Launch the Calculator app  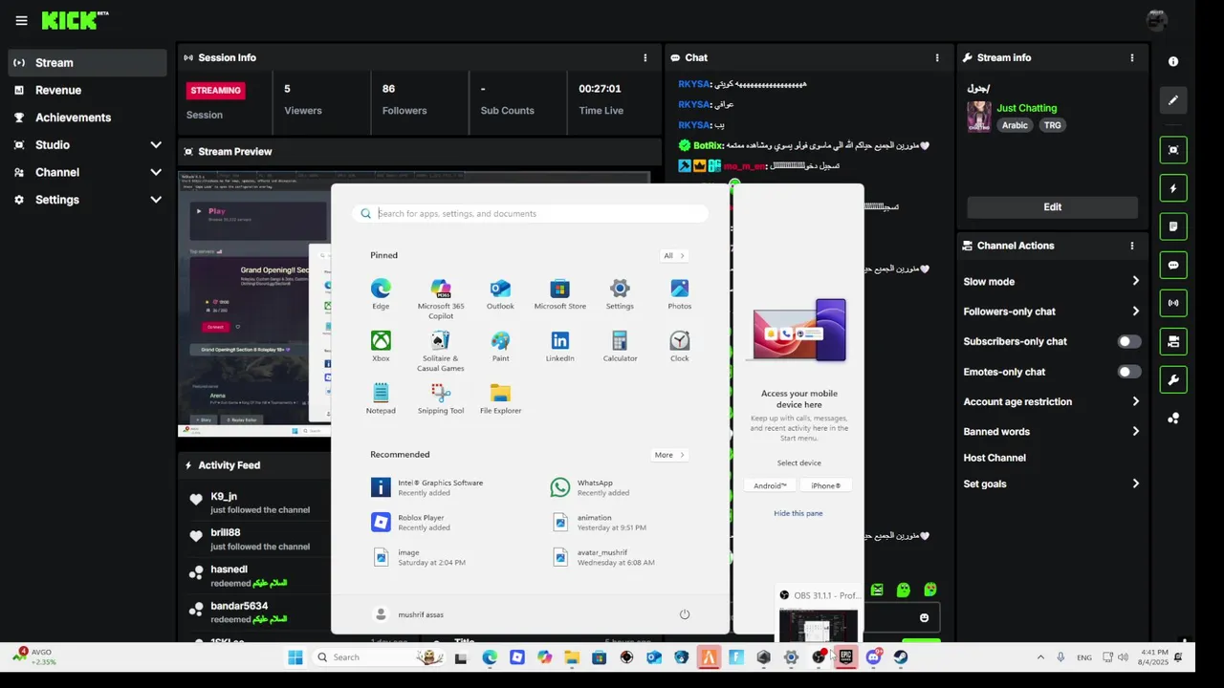pyautogui.click(x=620, y=346)
